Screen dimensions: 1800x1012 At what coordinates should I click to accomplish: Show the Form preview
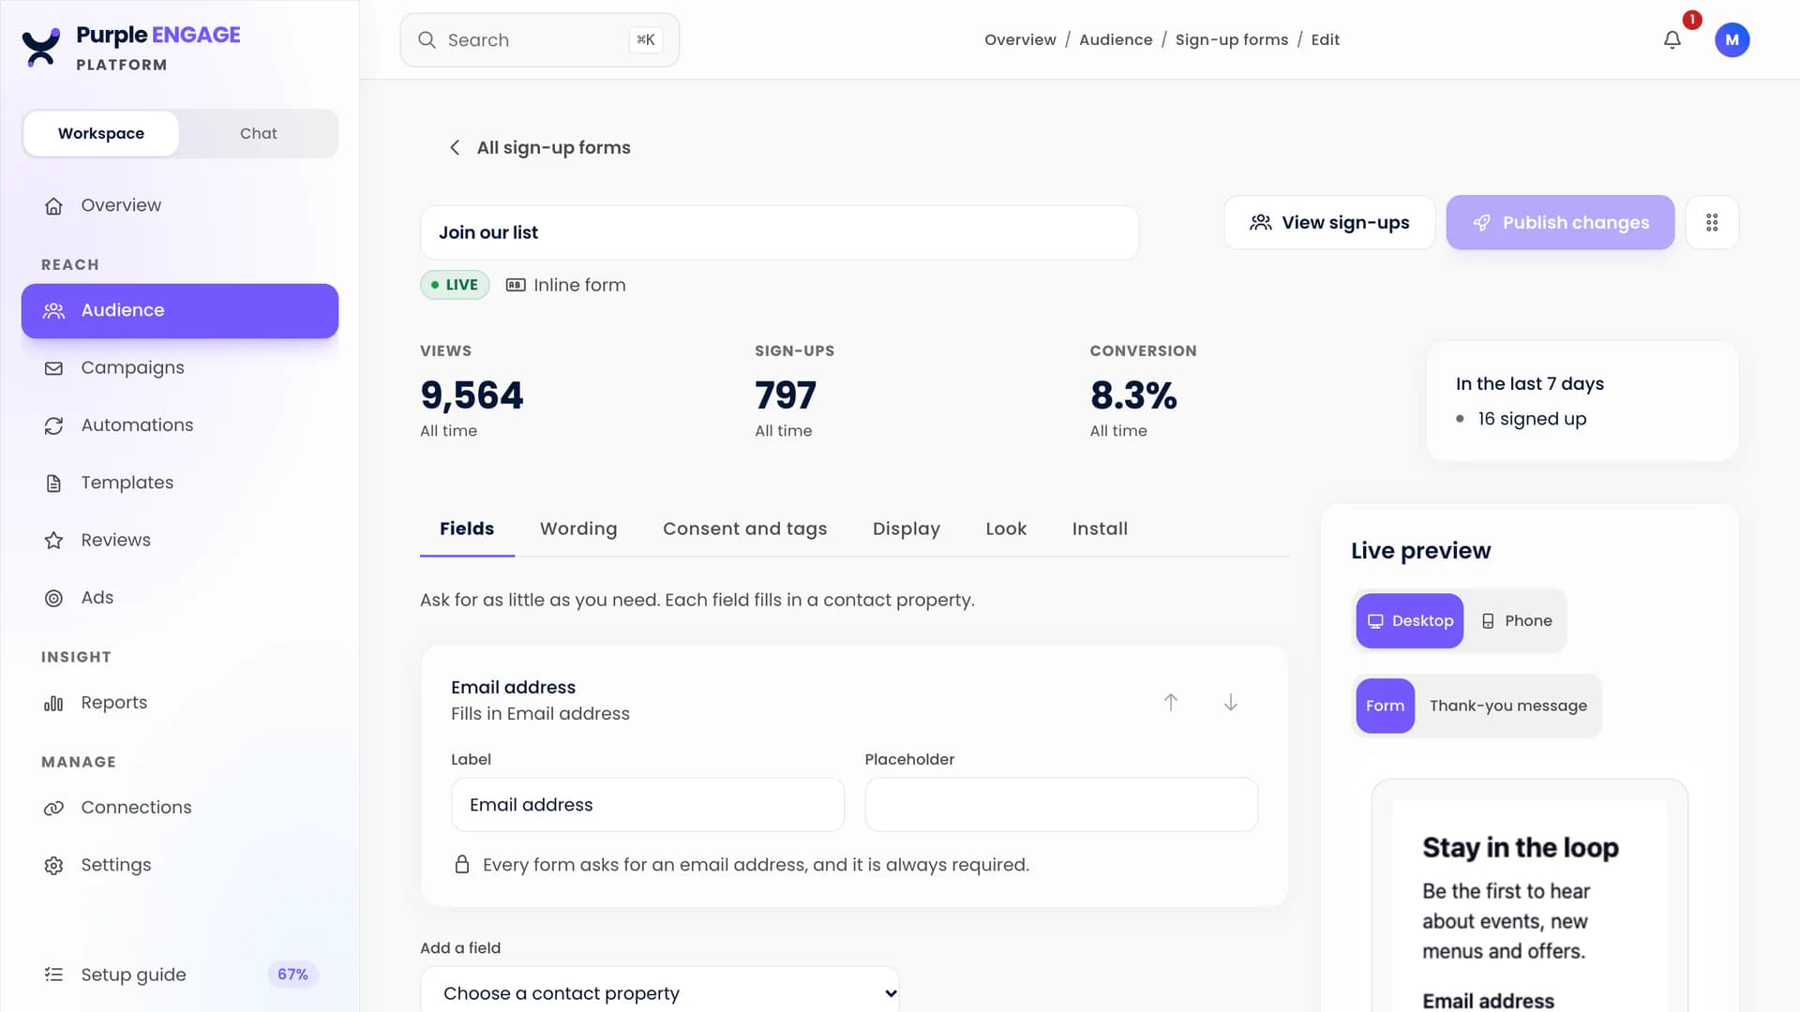click(1386, 706)
